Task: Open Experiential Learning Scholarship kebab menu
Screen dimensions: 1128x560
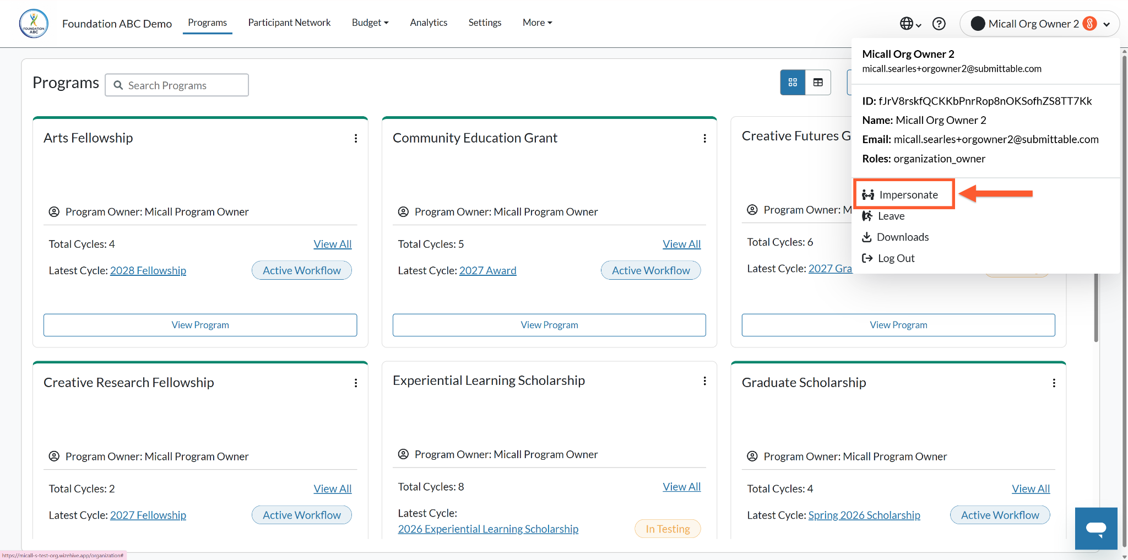Action: pos(704,381)
